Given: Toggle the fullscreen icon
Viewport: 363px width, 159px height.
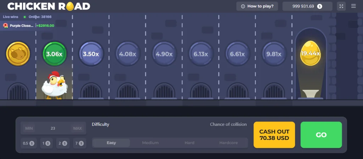Looking at the screenshot, I should coord(341,6).
